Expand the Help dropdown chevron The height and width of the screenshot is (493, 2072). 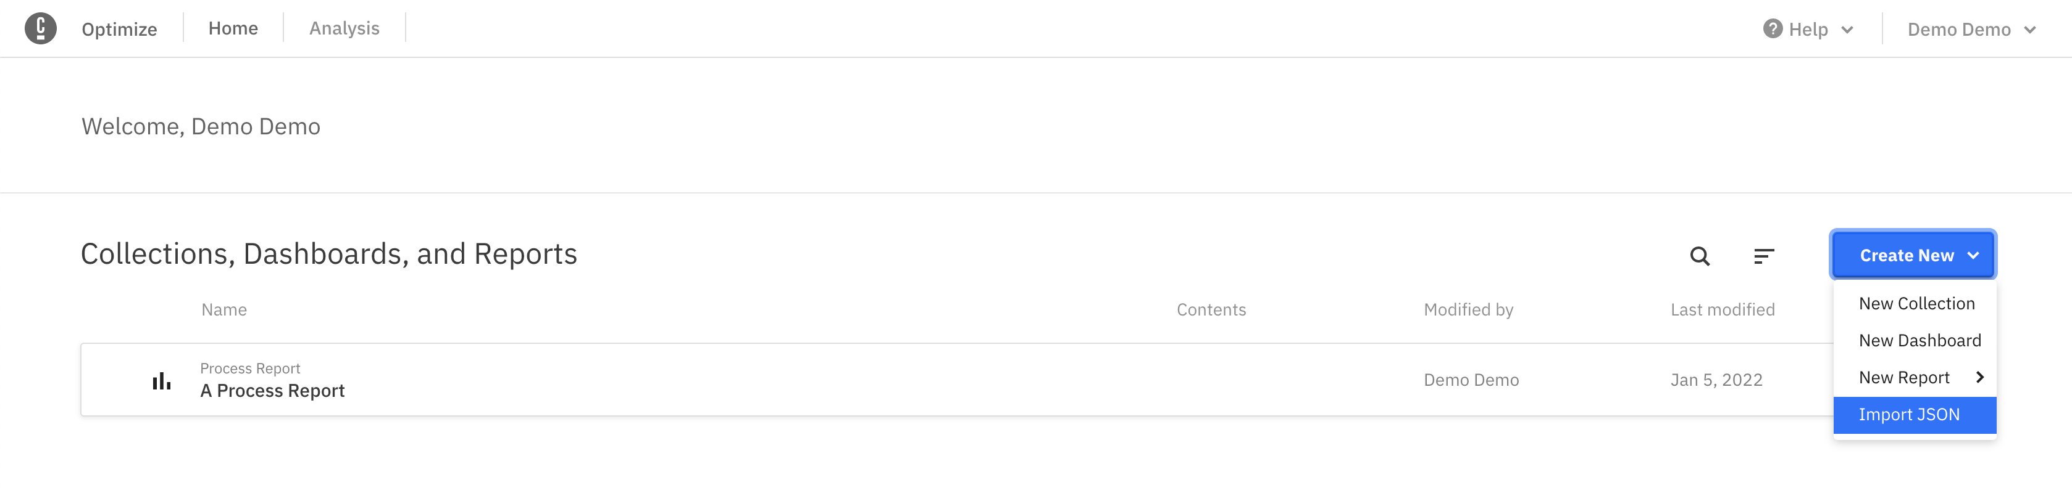1847,30
